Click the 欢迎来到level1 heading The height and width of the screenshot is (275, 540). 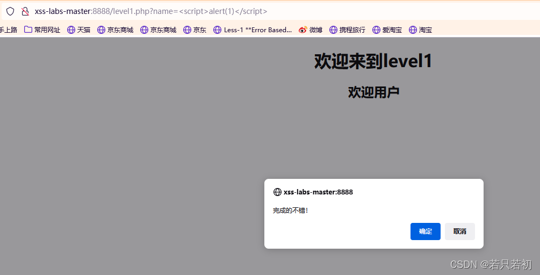373,62
